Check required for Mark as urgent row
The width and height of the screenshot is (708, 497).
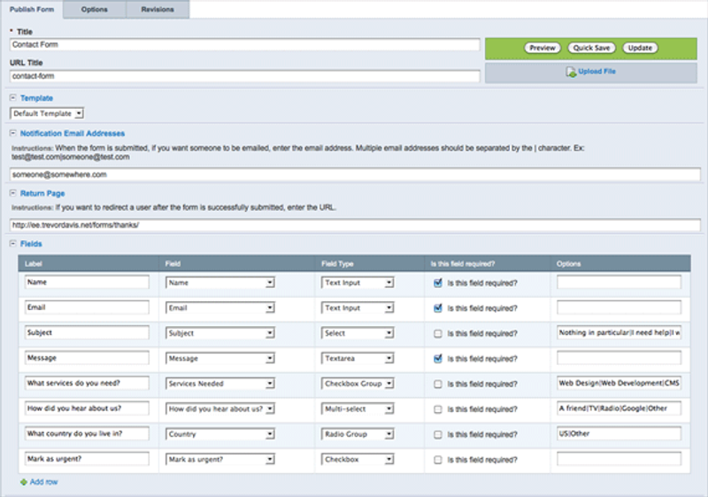(437, 460)
